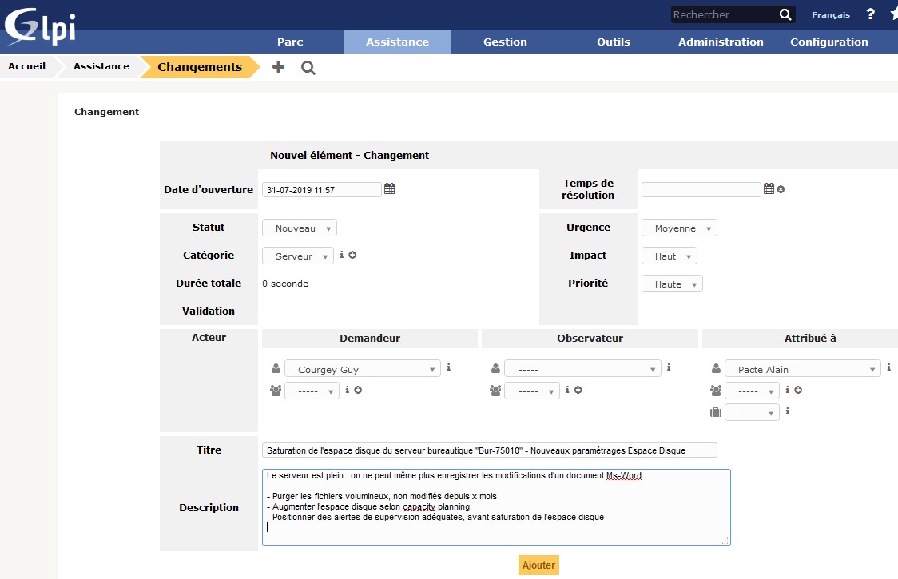Open the Demandeur group dropdown

[x=312, y=391]
